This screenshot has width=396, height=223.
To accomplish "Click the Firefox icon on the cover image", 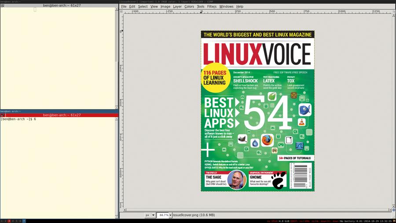I will (267, 140).
